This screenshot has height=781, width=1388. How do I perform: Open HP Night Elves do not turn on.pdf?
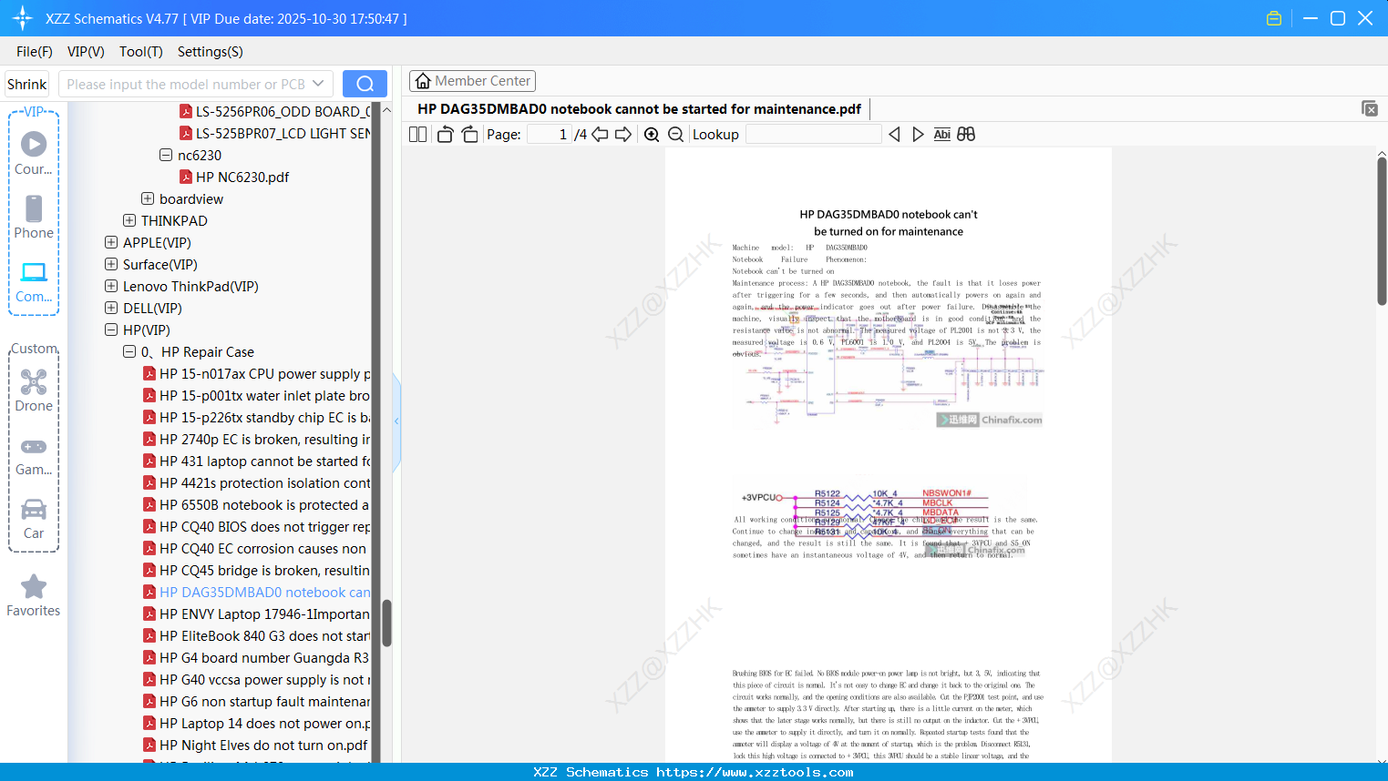click(255, 745)
